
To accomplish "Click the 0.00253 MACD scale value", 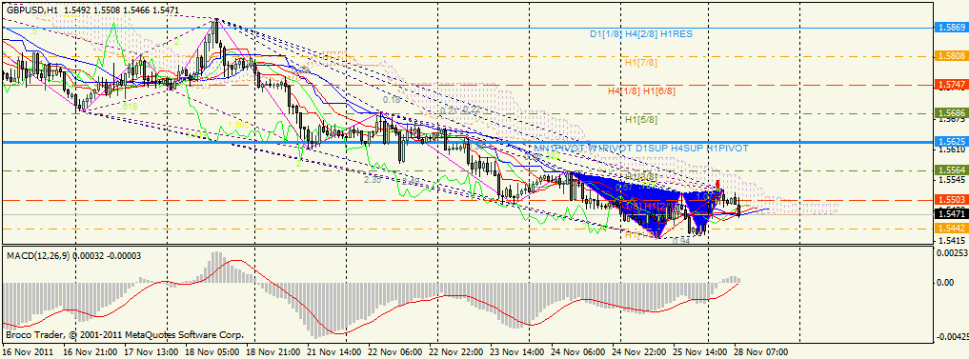I will 953,253.
